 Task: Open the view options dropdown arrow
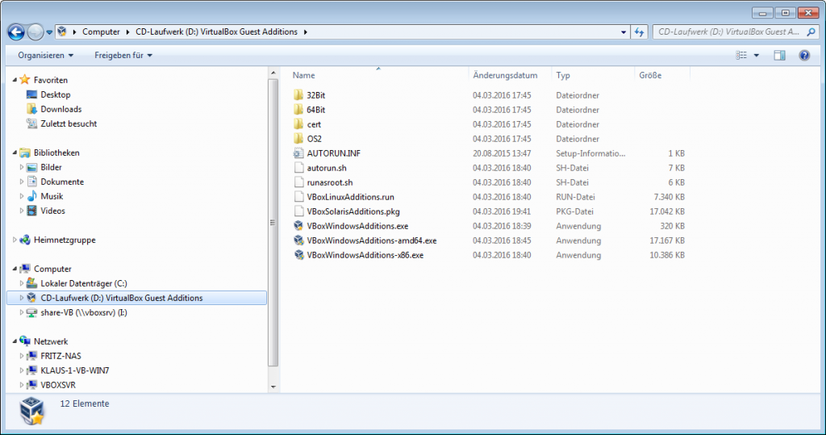757,56
